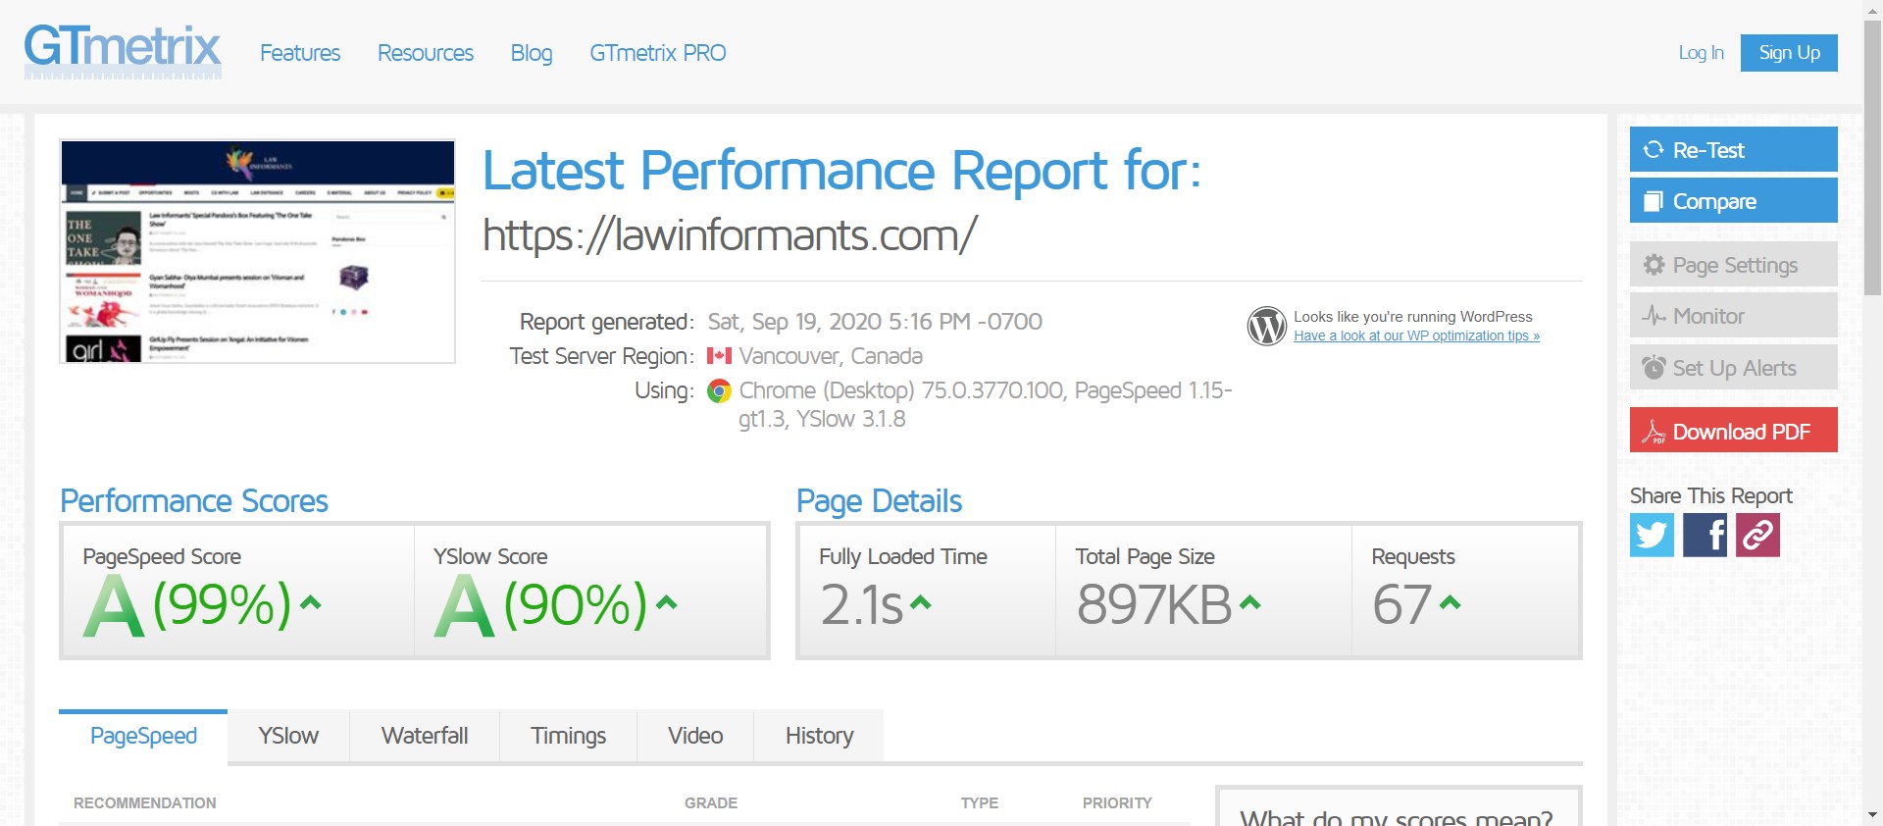
Task: Click the YSlow Score up arrow
Action: click(667, 602)
